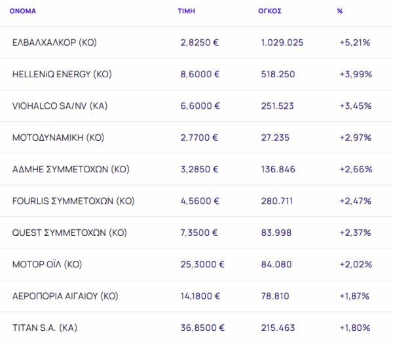Screen dimensions: 393x342
Task: Open HELLENiQ ENERGY (ΚΟ) stock name
Action: [x=62, y=74]
